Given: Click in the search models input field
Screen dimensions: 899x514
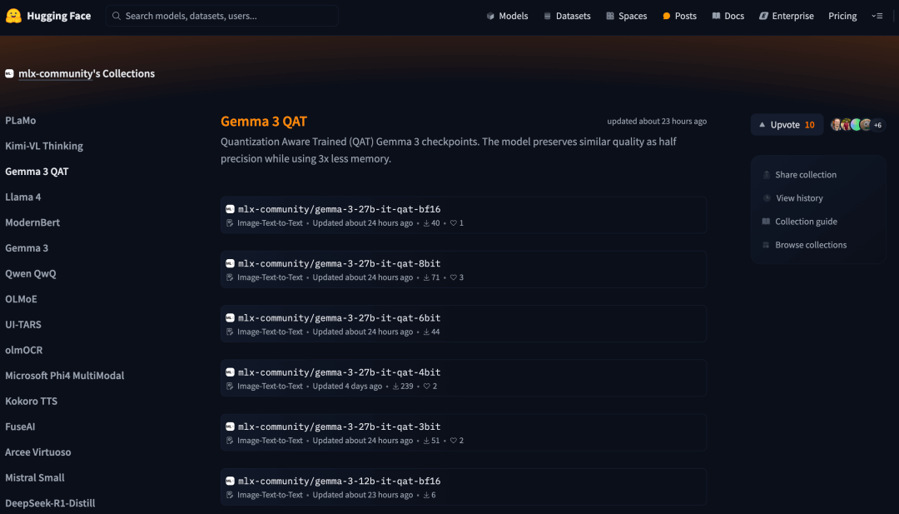Looking at the screenshot, I should [x=225, y=16].
